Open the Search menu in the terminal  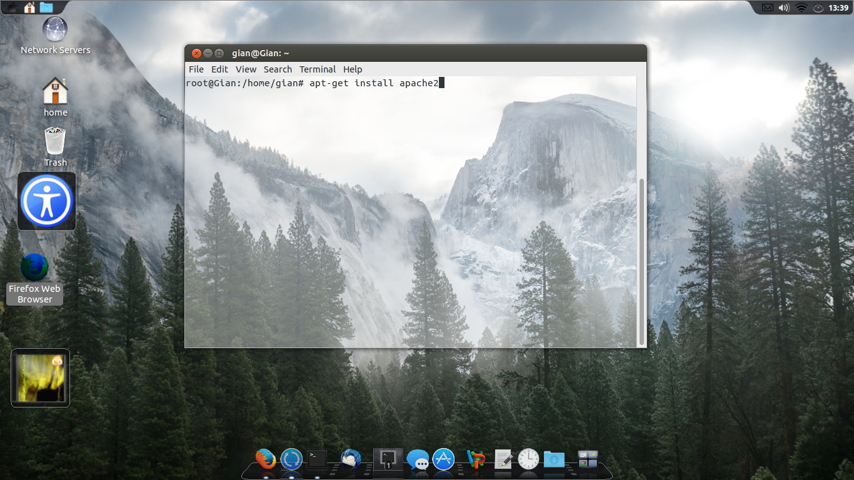[x=278, y=69]
